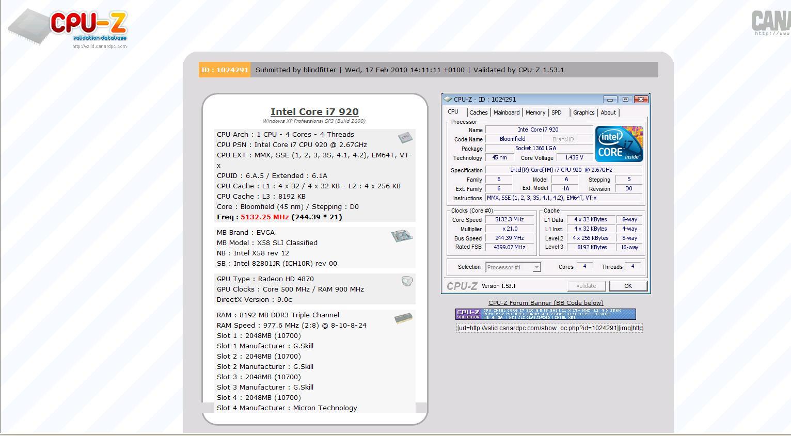Image resolution: width=791 pixels, height=436 pixels.
Task: Click the Slot 4 Manufacturer : Micron Technology line
Action: point(287,408)
